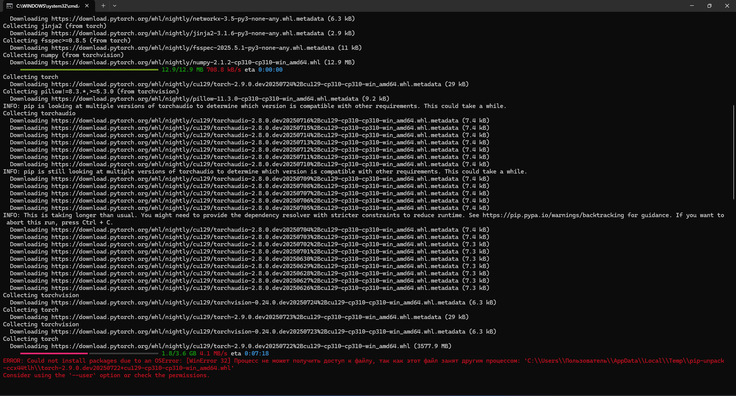Click the torchaudio dev20250716 metadata URL

click(x=255, y=121)
